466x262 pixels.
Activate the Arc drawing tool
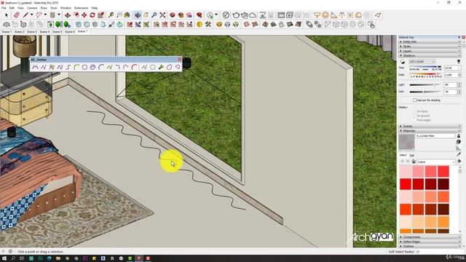pyautogui.click(x=39, y=15)
